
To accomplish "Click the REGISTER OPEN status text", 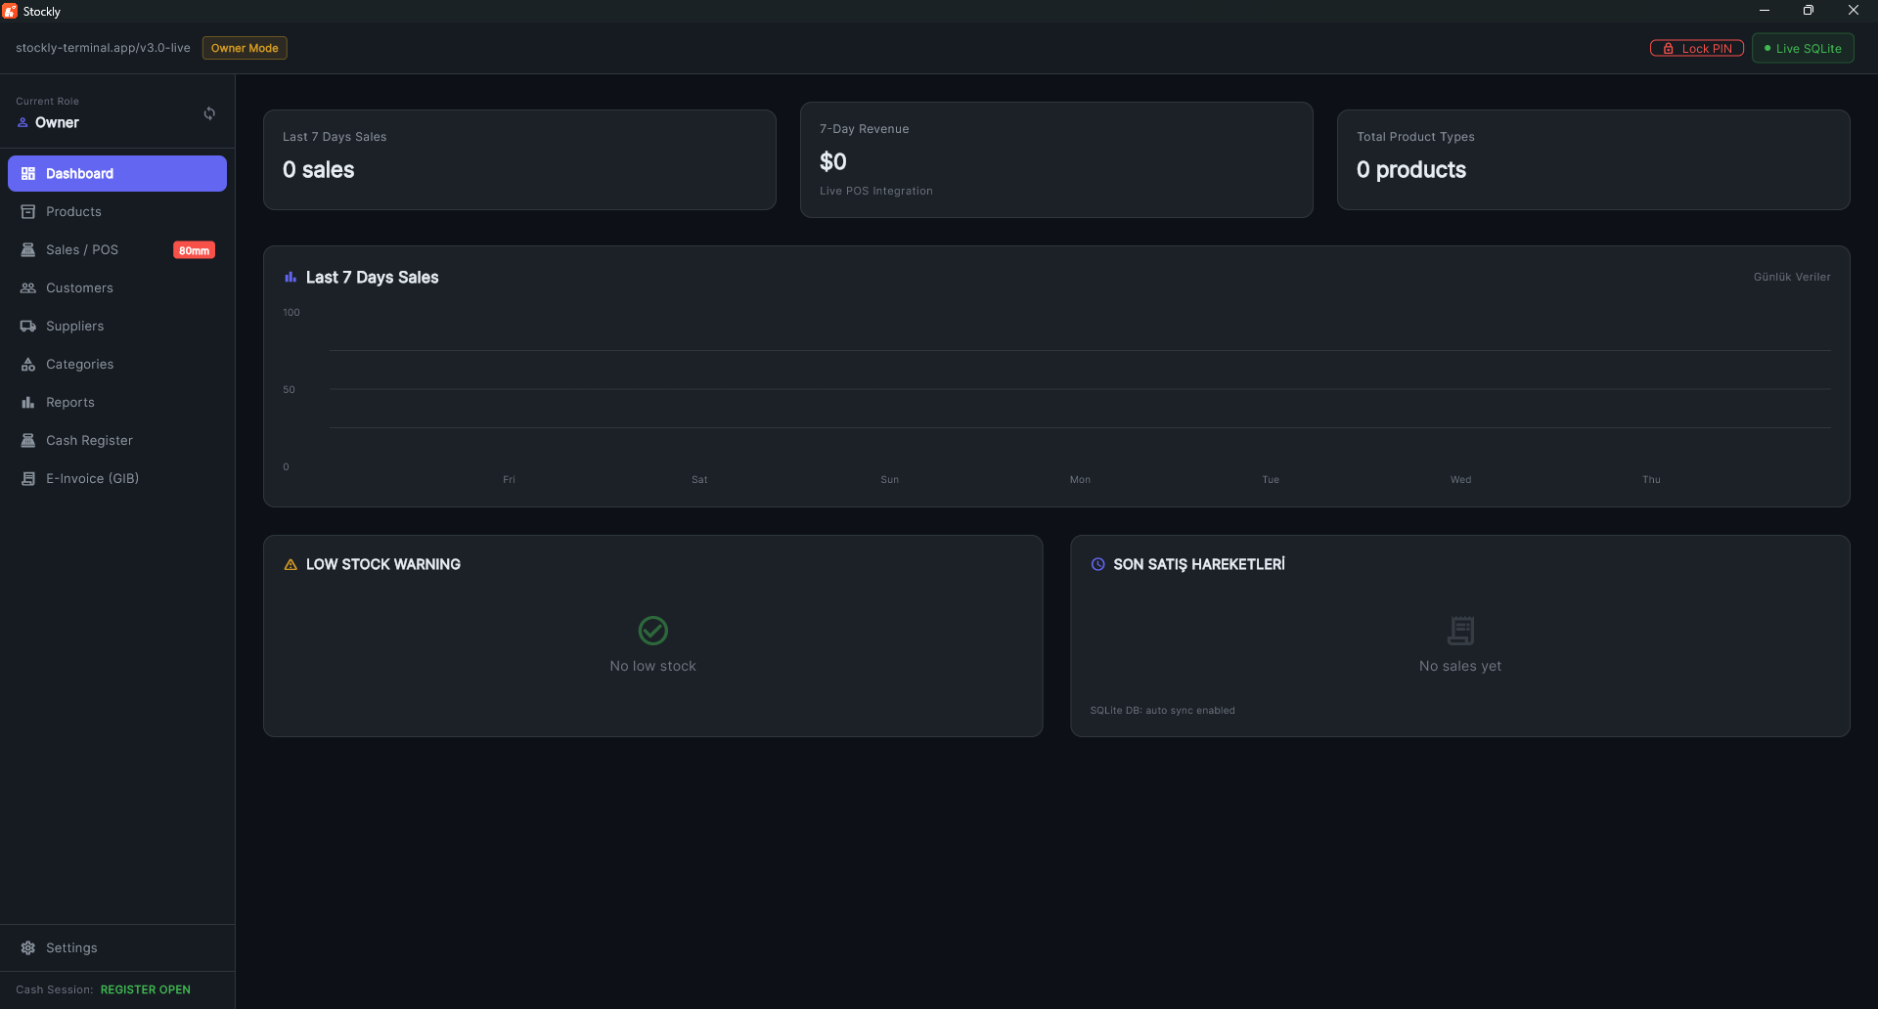I will pos(146,990).
